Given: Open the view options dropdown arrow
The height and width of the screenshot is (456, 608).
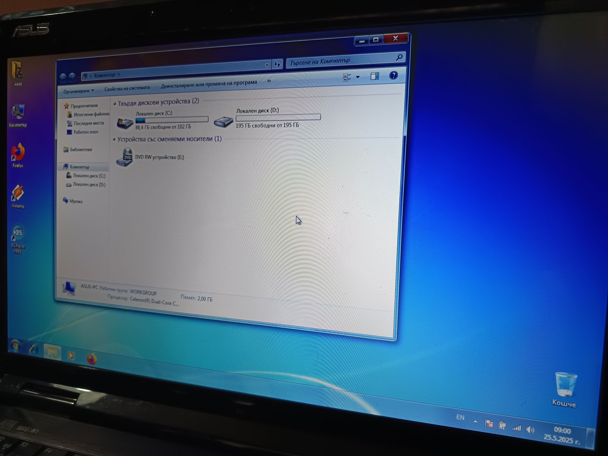Looking at the screenshot, I should point(358,77).
